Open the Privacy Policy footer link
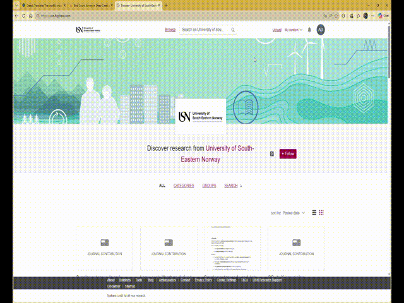 point(203,280)
